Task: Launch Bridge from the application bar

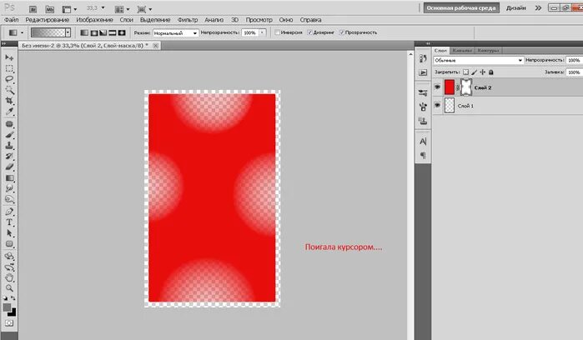Action: 33,9
